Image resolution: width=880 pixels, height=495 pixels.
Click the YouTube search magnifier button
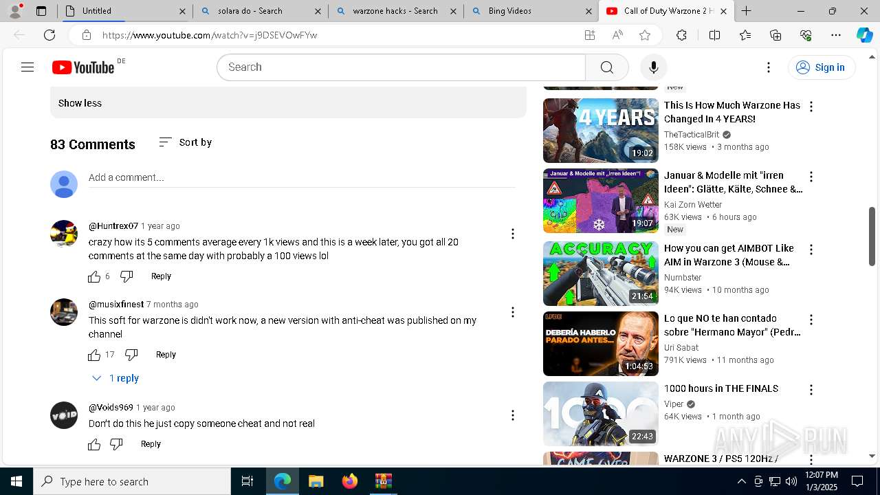point(606,67)
